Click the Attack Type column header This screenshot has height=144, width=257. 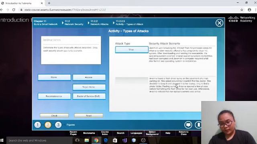click(122, 44)
